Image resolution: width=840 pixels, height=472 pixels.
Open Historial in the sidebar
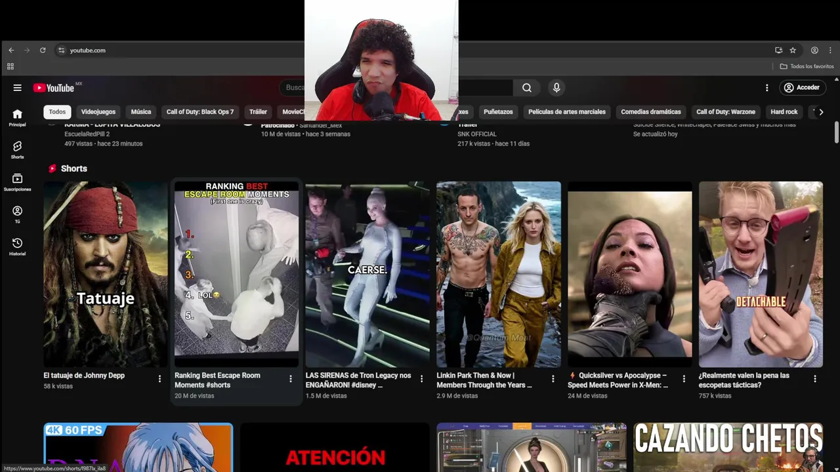[x=17, y=246]
